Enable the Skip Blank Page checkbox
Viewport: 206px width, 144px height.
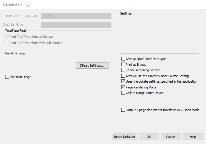[7, 77]
